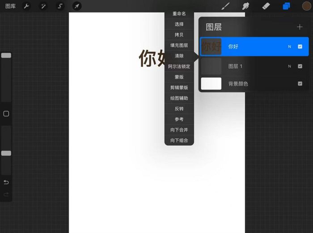The width and height of the screenshot is (313, 233).
Task: Open blend mode N of 图层 1
Action: 289,66
